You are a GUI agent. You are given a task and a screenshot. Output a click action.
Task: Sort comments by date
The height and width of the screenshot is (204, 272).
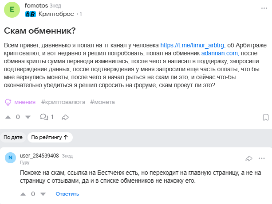(13, 137)
